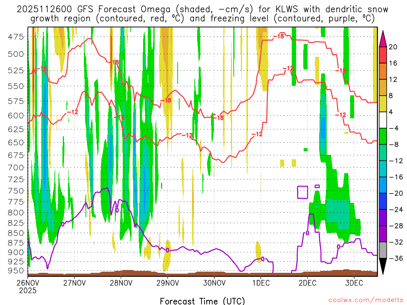Click the 8 value on the colorbar
Screen dimensions: 407x305
pos(391,96)
